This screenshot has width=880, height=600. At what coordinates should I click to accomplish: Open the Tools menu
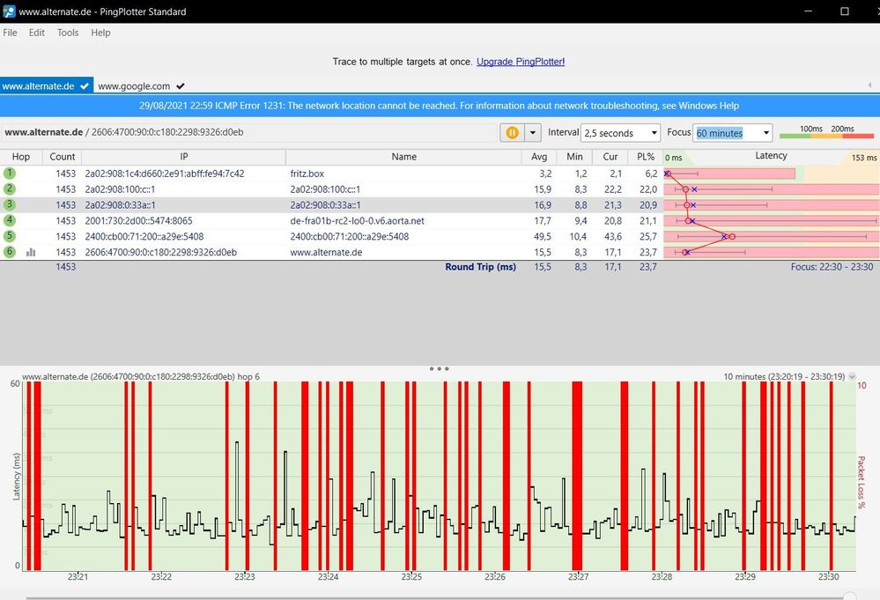click(68, 33)
